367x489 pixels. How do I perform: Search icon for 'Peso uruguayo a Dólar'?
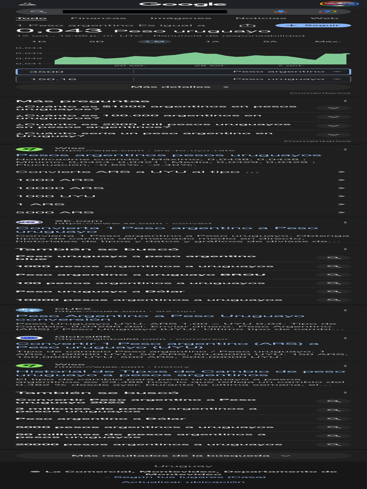coord(334,292)
